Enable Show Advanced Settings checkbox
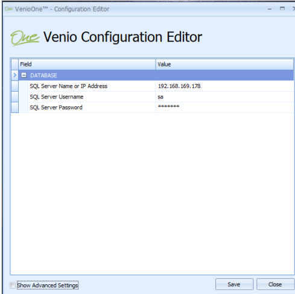This screenshot has height=294, width=295. point(12,285)
